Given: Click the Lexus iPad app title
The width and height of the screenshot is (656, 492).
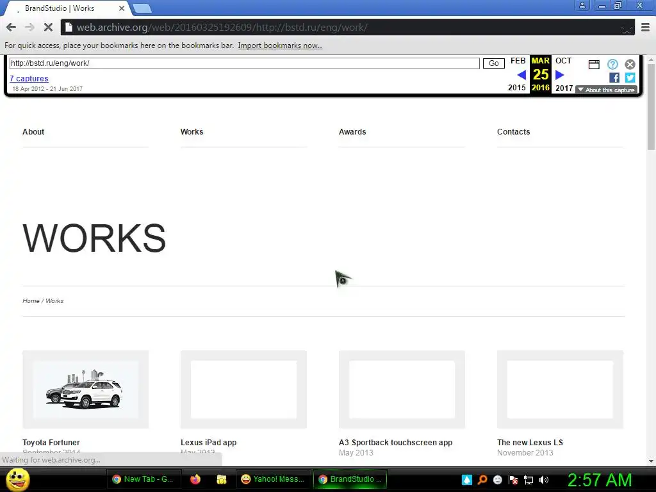Looking at the screenshot, I should pyautogui.click(x=208, y=443).
